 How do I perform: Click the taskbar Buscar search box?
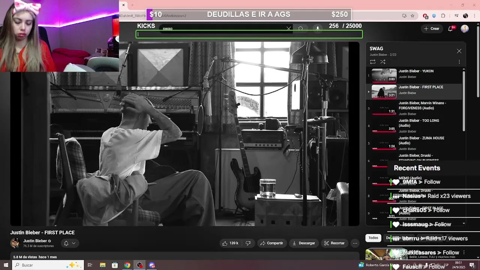coord(48,265)
